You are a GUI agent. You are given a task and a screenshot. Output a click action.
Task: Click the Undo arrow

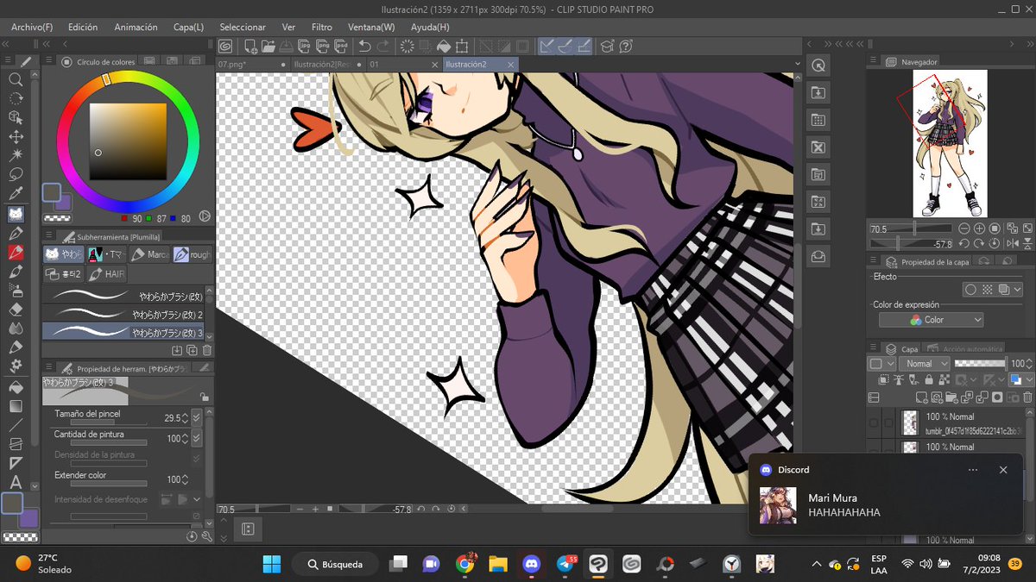pos(364,47)
